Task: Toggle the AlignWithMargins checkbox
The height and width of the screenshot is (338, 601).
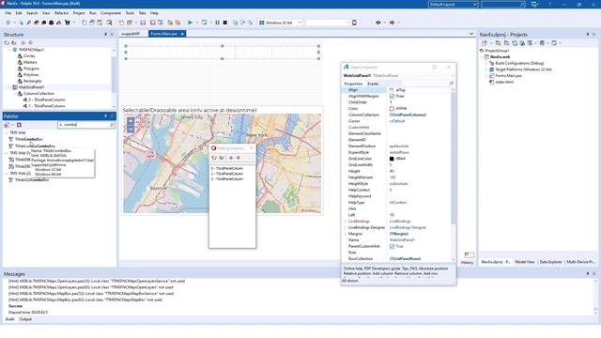Action: (392, 96)
